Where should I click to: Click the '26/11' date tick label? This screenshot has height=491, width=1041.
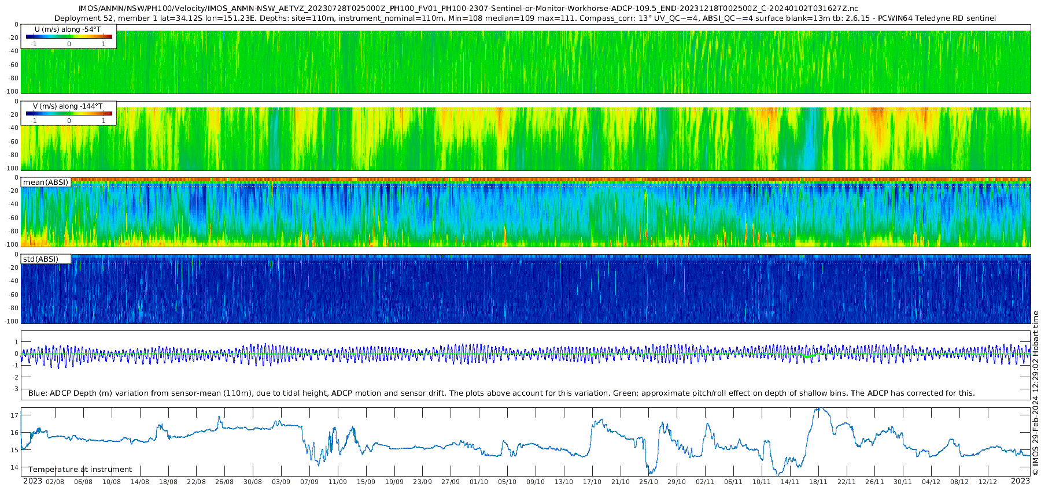coord(875,482)
